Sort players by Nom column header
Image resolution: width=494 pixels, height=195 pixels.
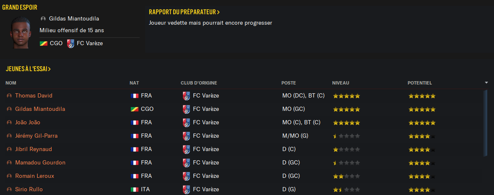11,83
